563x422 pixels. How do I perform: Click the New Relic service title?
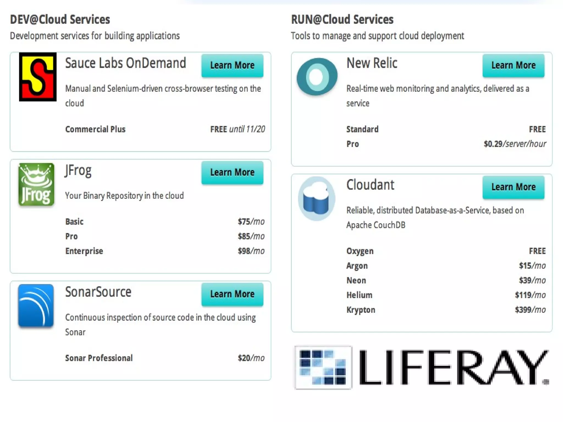(x=372, y=63)
